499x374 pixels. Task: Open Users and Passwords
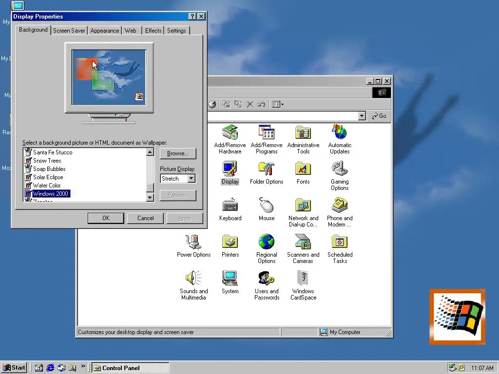point(267,285)
